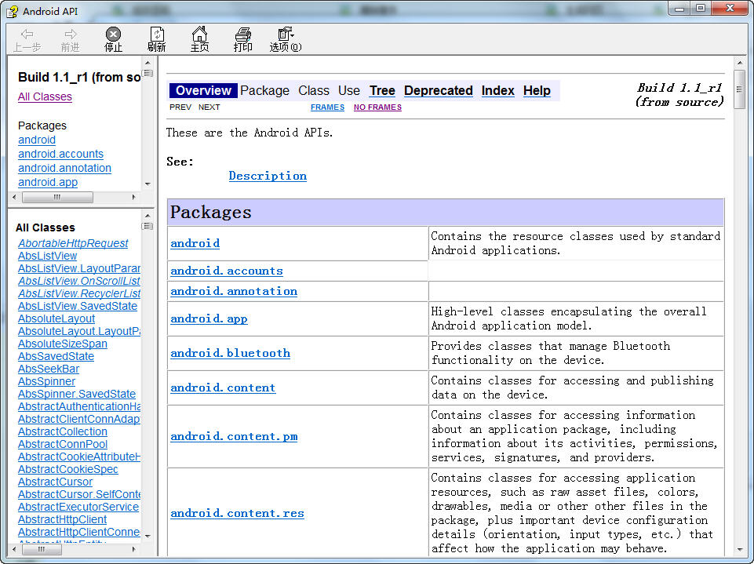Close the Android API window
Image resolution: width=754 pixels, height=564 pixels.
pos(730,9)
